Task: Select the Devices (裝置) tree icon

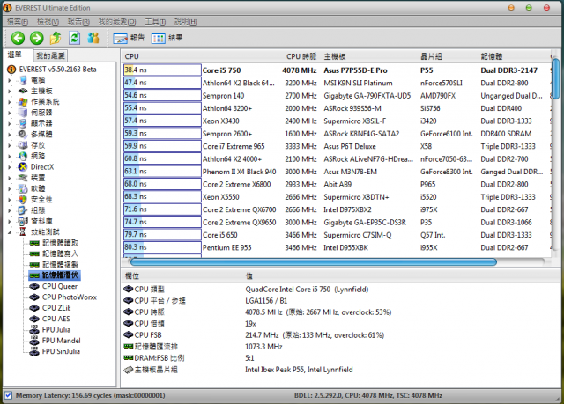Action: (x=23, y=178)
